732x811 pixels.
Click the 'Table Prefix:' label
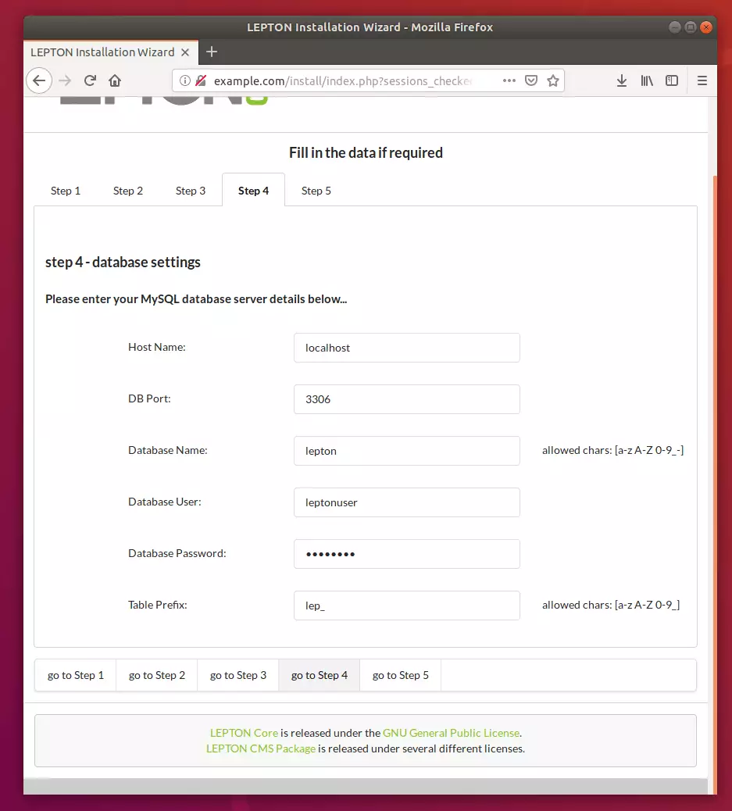(158, 606)
